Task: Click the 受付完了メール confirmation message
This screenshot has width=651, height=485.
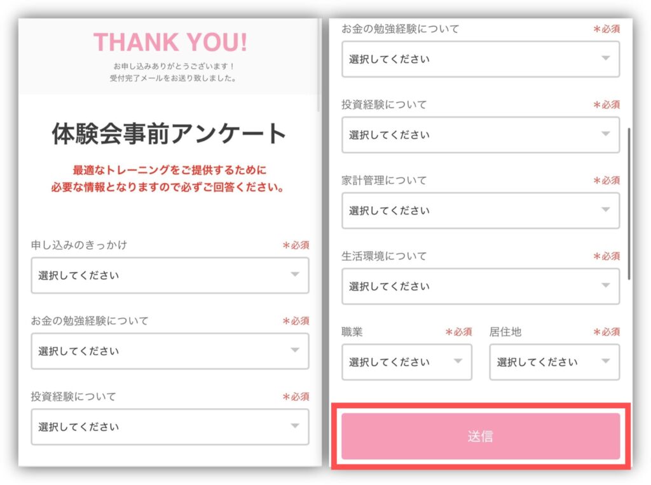Action: 174,79
